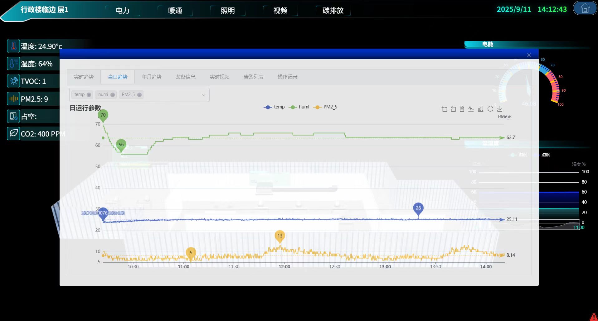Switch chart to line view icon

pos(471,109)
